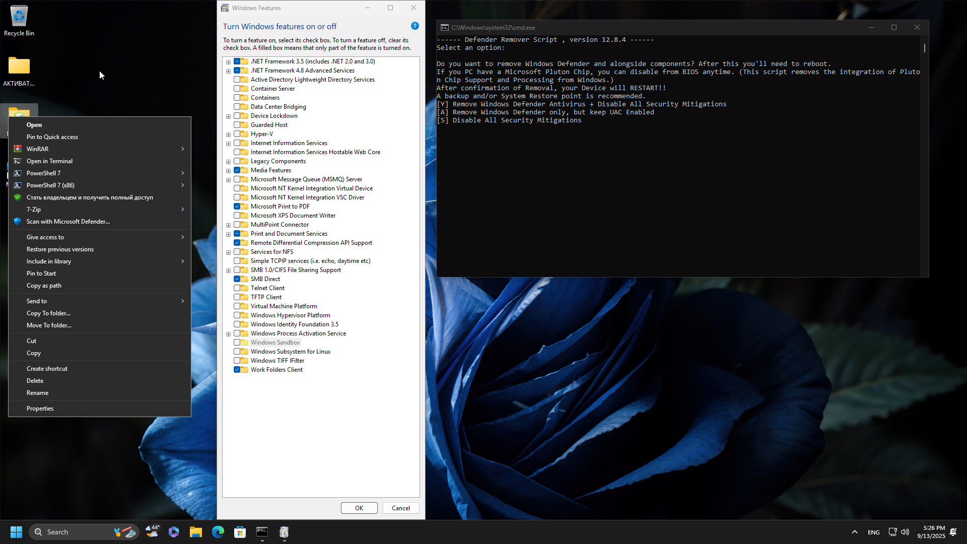Tick the Hyper-V checkbox
Viewport: 967px width, 544px height.
[x=237, y=134]
